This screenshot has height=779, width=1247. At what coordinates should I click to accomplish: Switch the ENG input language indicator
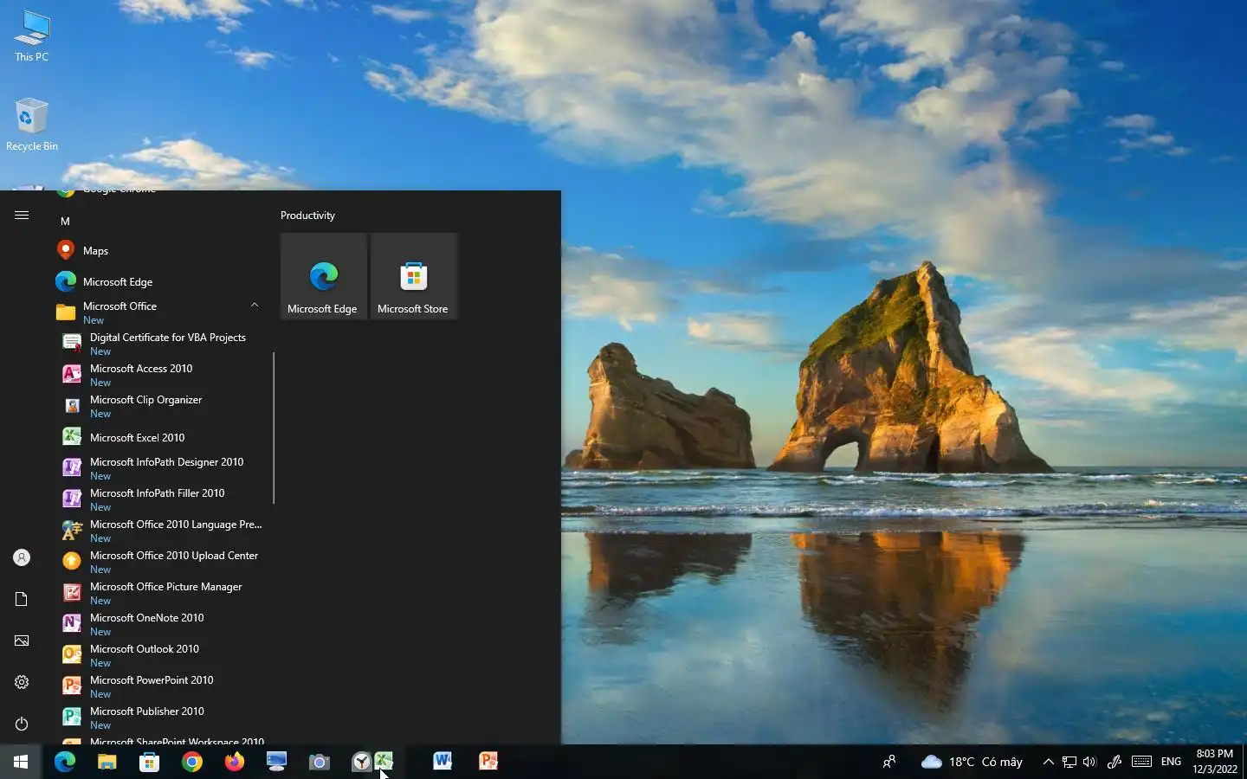click(x=1172, y=762)
